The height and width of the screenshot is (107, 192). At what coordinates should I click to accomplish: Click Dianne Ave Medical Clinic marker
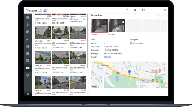click(160, 71)
